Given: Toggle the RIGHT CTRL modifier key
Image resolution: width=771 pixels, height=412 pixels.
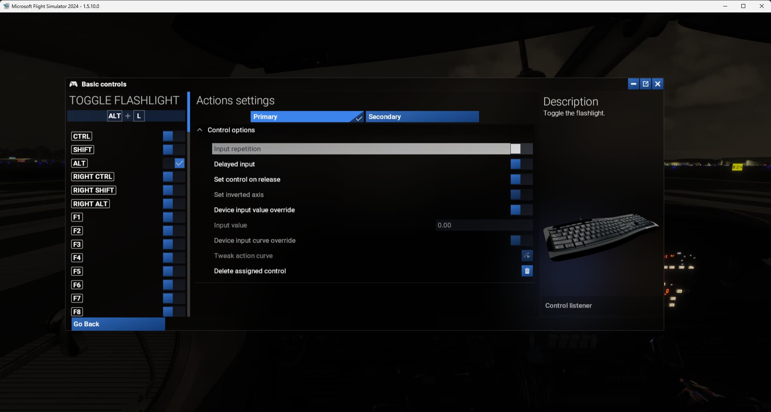Looking at the screenshot, I should click(174, 177).
